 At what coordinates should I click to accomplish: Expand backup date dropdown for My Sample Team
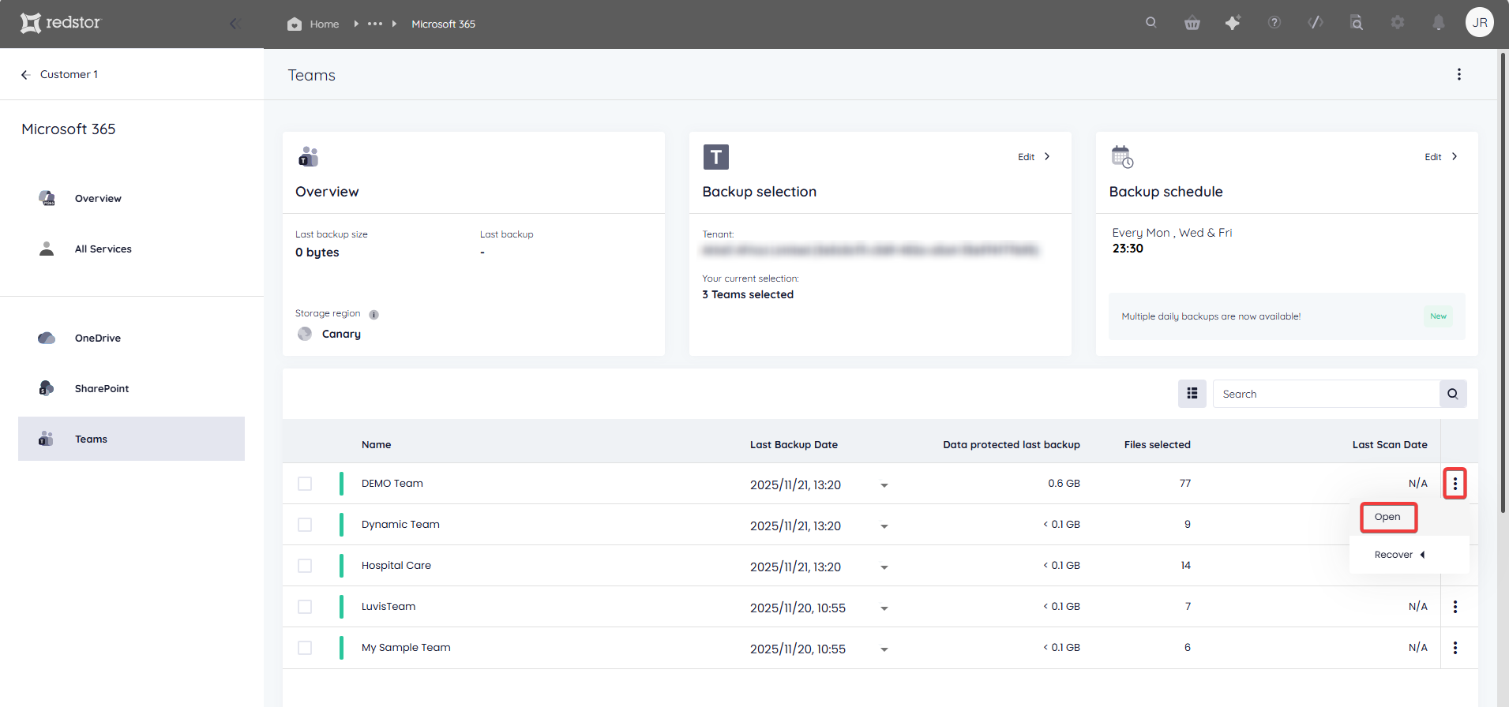884,649
